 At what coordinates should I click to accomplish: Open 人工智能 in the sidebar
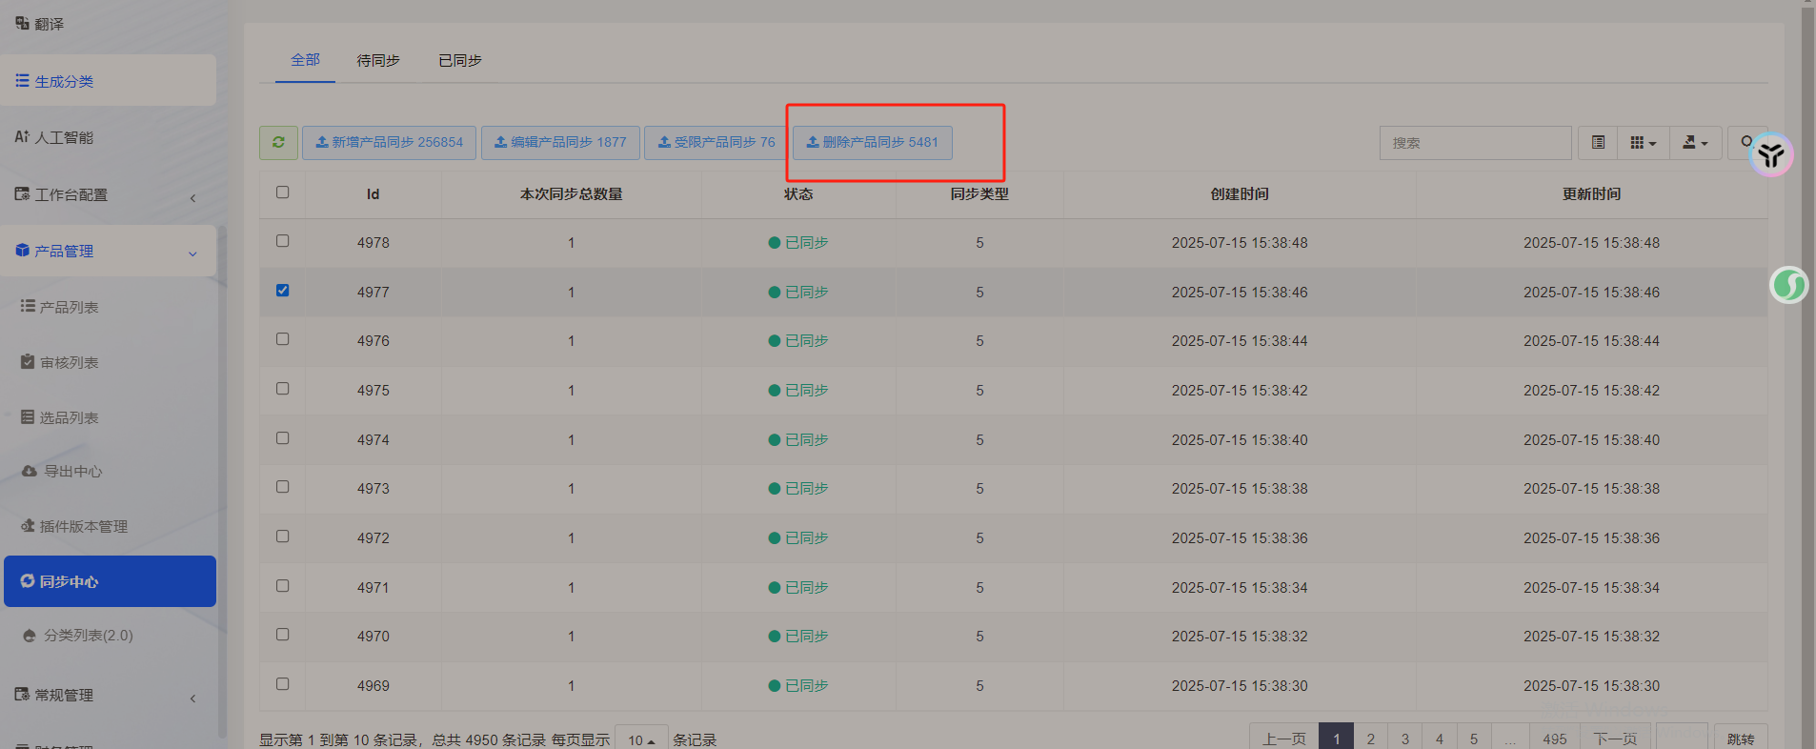64,137
